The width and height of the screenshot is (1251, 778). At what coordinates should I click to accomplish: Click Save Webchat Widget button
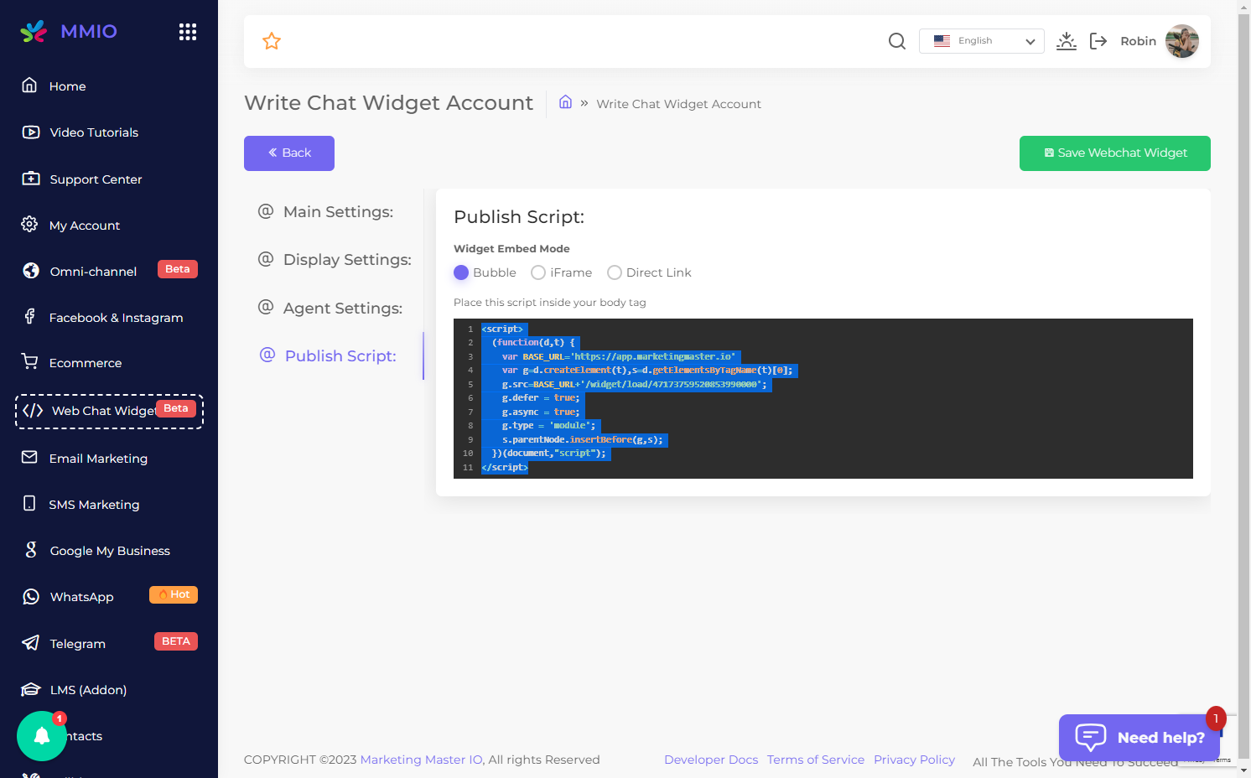(x=1115, y=153)
